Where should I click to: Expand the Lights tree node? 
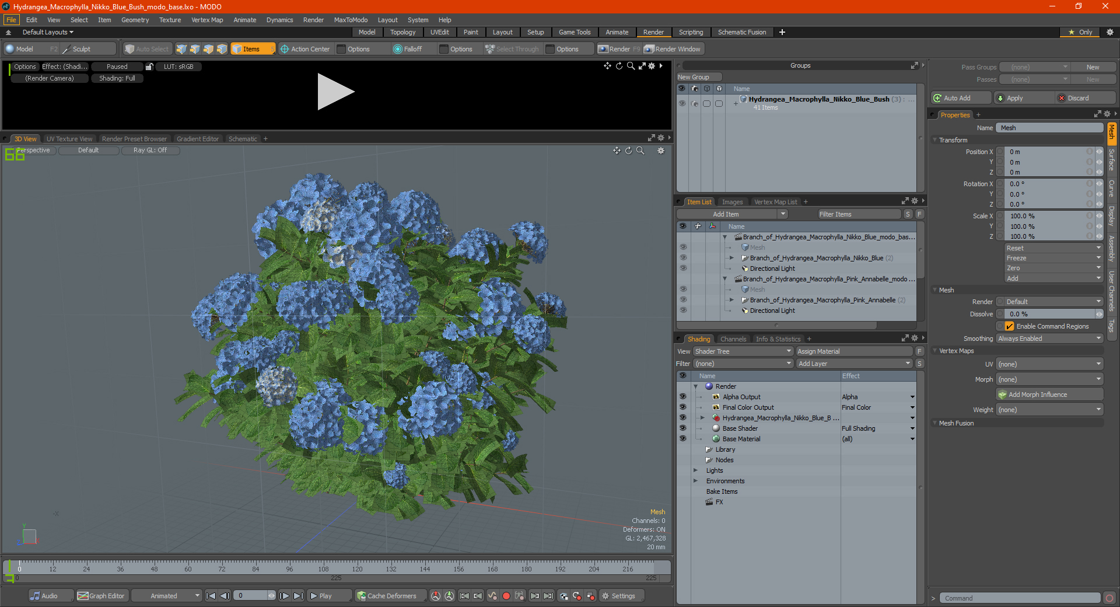[x=695, y=470]
